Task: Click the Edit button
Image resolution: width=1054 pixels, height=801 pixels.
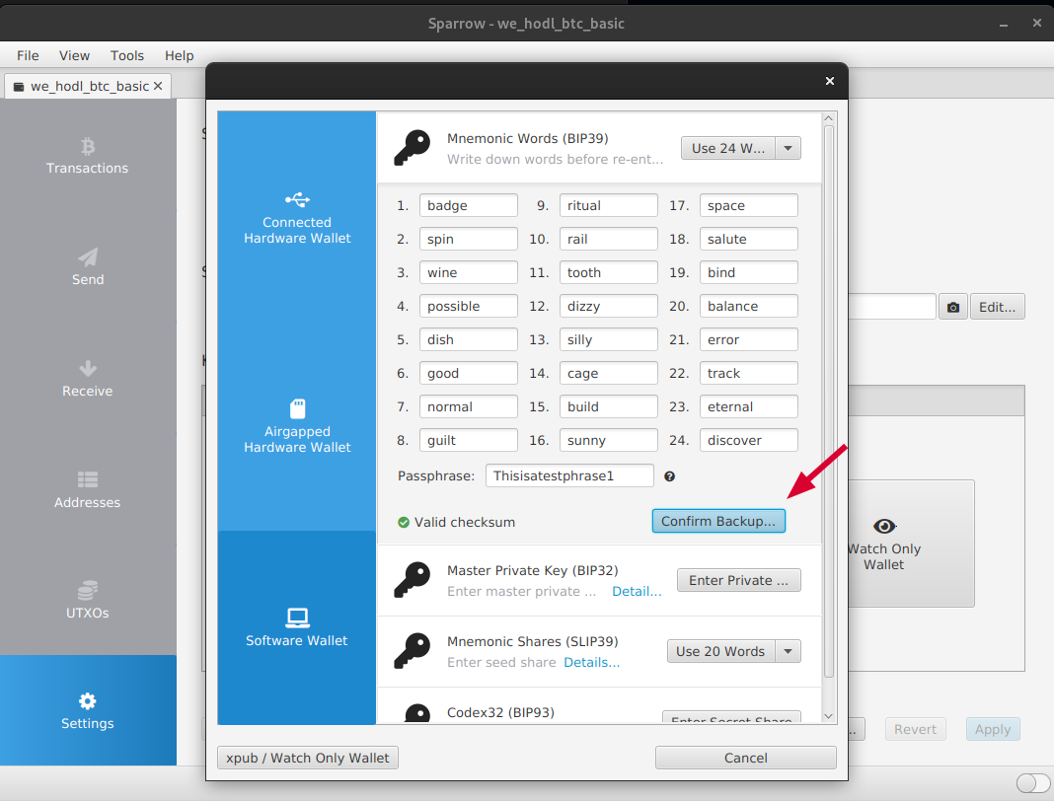Action: pyautogui.click(x=997, y=307)
